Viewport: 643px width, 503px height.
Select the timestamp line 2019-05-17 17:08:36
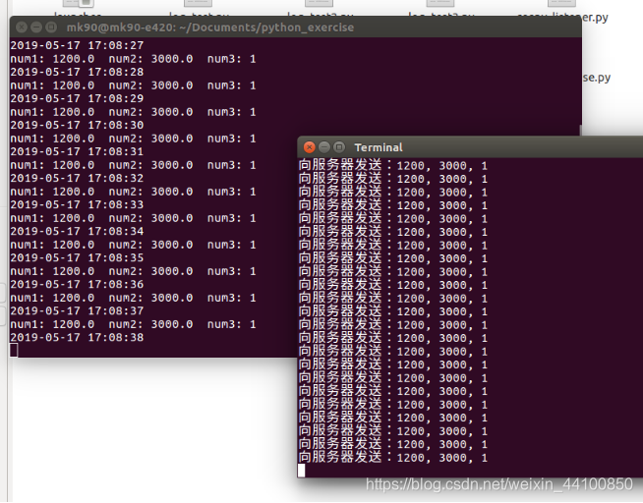pos(77,284)
